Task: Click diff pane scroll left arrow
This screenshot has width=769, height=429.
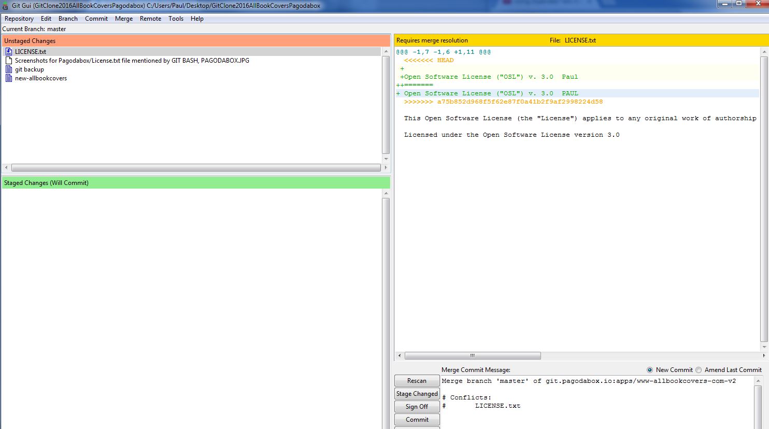Action: click(399, 356)
